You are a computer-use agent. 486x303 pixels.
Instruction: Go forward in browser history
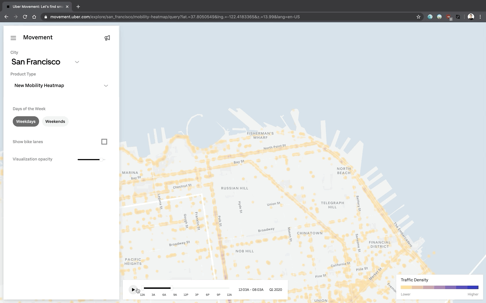point(16,17)
